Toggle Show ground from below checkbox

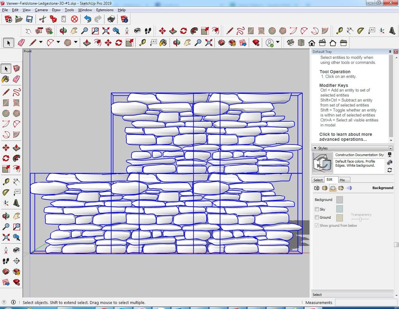(317, 226)
